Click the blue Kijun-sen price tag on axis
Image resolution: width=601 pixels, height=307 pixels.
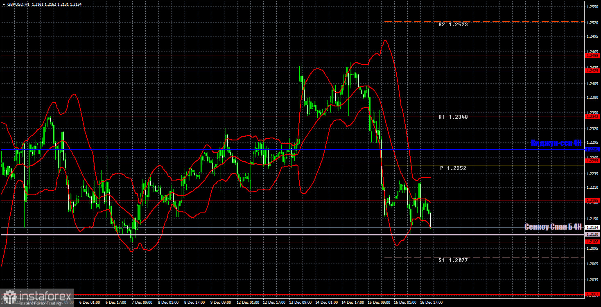[593, 149]
